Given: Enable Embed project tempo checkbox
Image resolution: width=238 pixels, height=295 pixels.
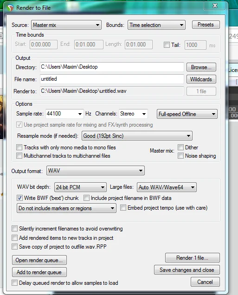Looking at the screenshot, I should click(123, 208).
